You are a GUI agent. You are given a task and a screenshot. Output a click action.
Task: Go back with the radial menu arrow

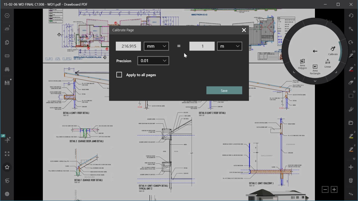click(315, 51)
